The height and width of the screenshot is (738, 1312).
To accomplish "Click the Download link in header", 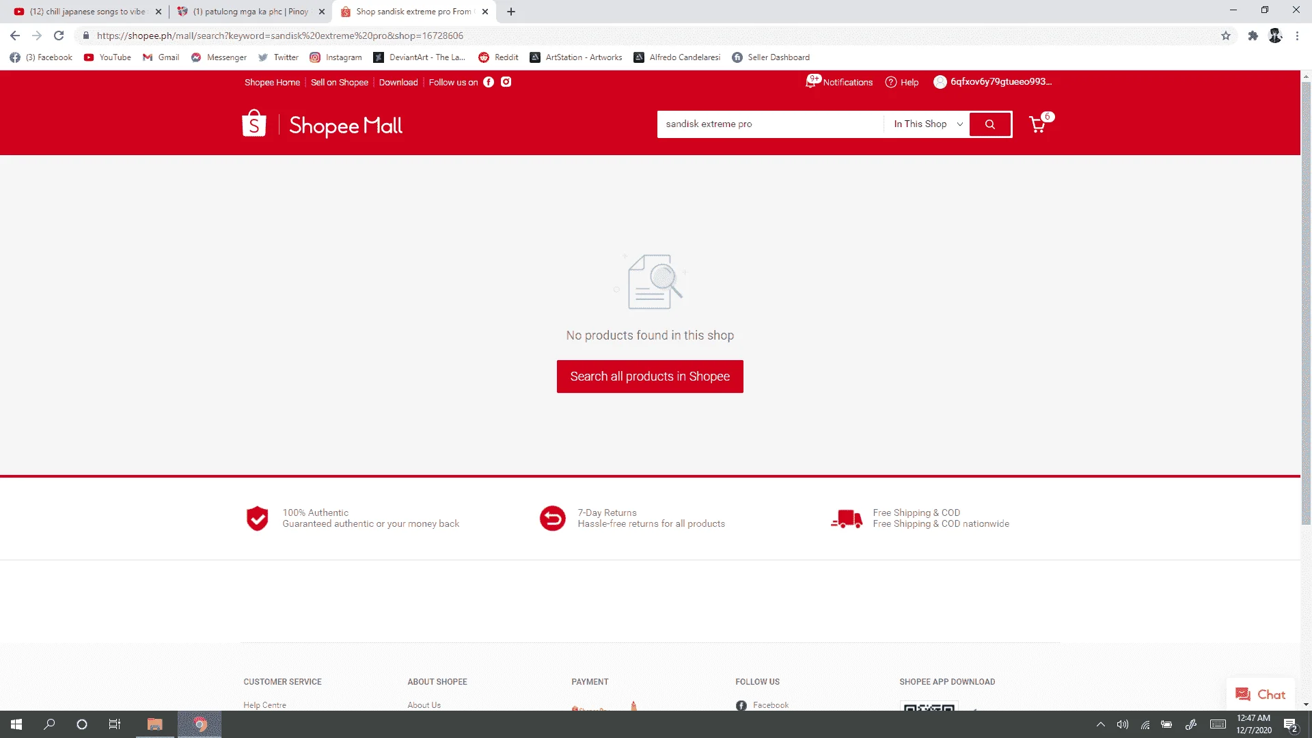I will [x=398, y=83].
